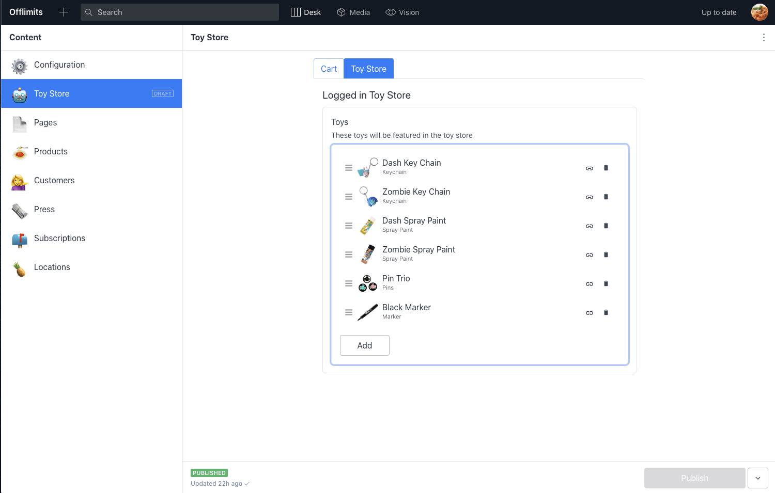Click the drag handle for Zombie Key Chain

tap(349, 197)
